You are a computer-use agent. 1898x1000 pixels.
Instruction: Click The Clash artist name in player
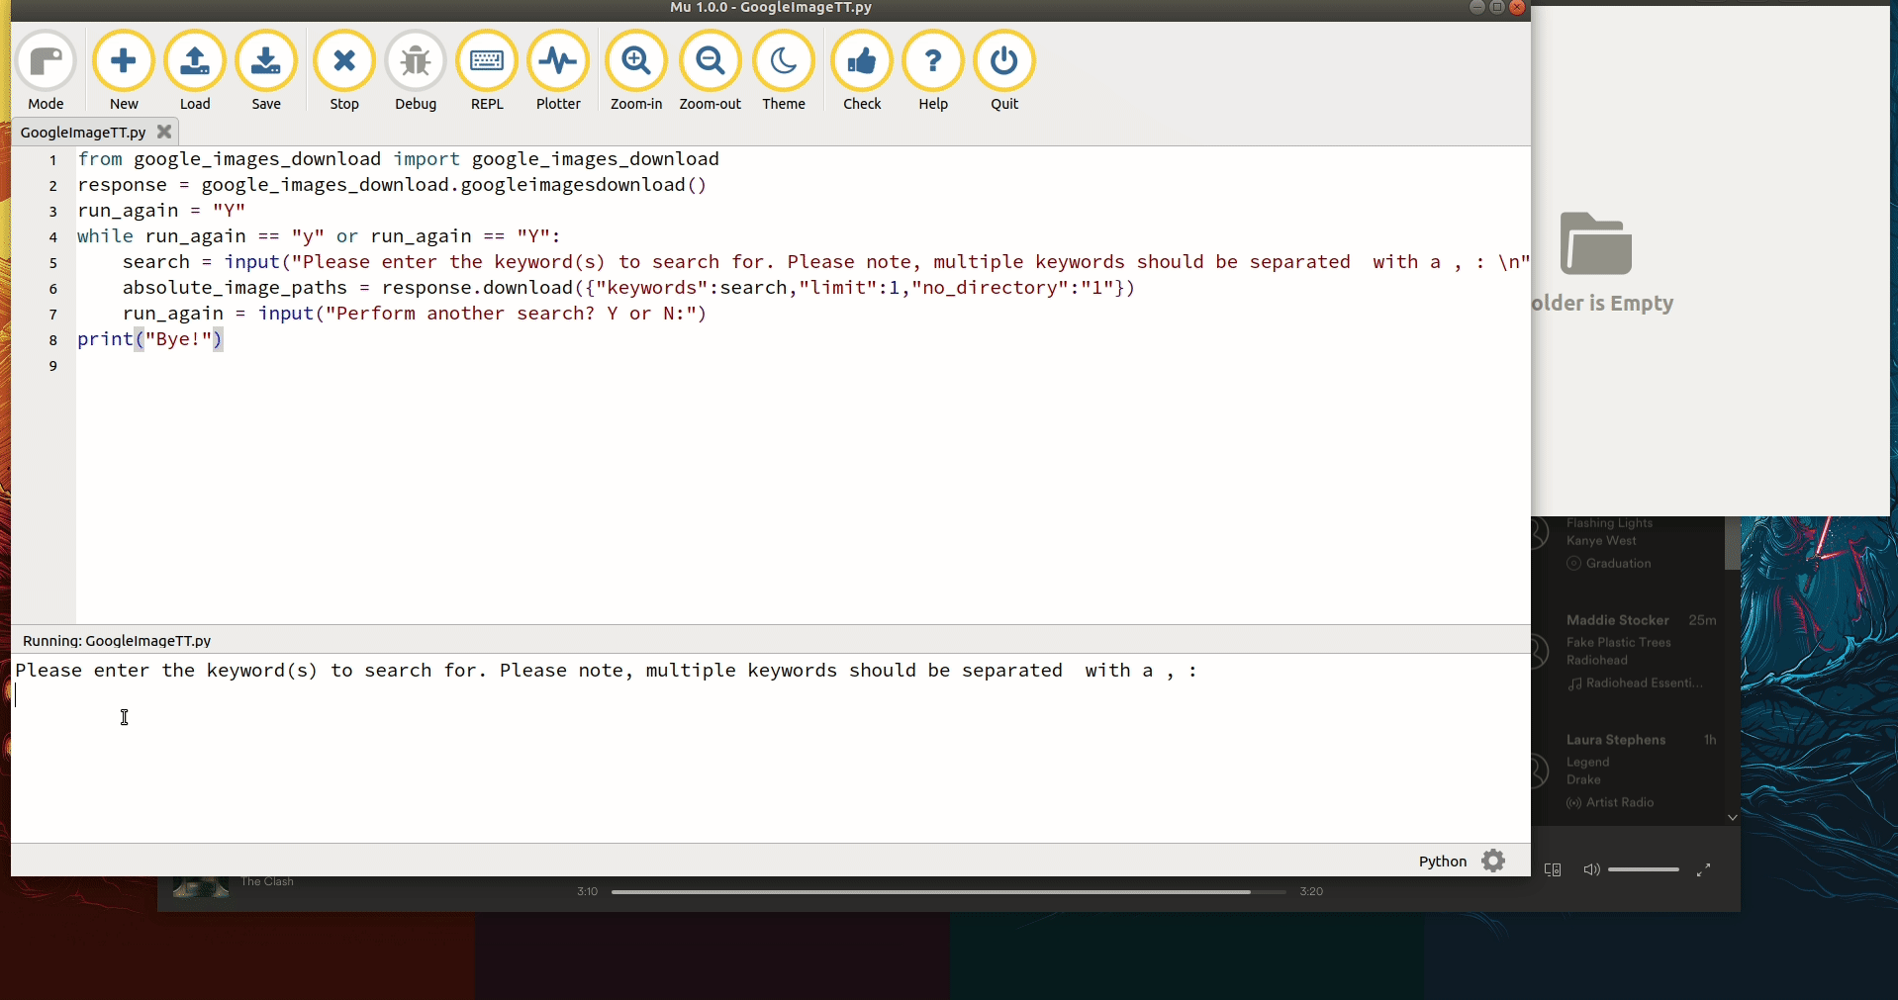(x=267, y=881)
